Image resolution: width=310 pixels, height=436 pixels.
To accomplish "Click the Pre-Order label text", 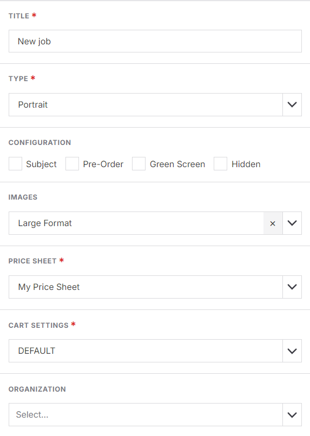I will [103, 164].
